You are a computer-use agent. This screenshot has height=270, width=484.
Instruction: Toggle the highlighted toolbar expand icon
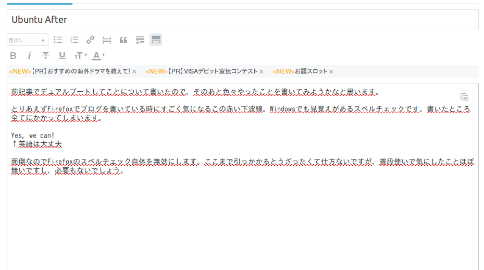(156, 40)
